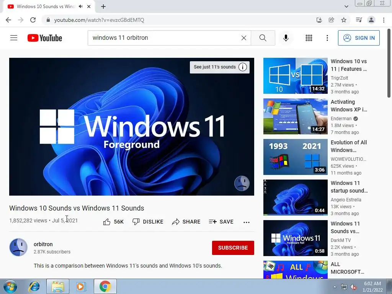Click TrigrZolt channel name
Image resolution: width=392 pixels, height=294 pixels.
(339, 78)
